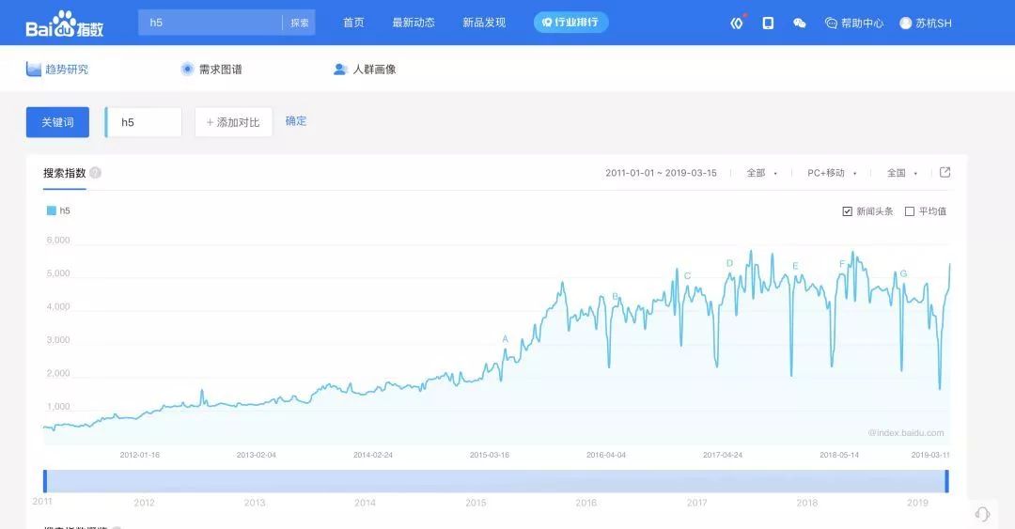Click the 关键词 blue button

(57, 122)
